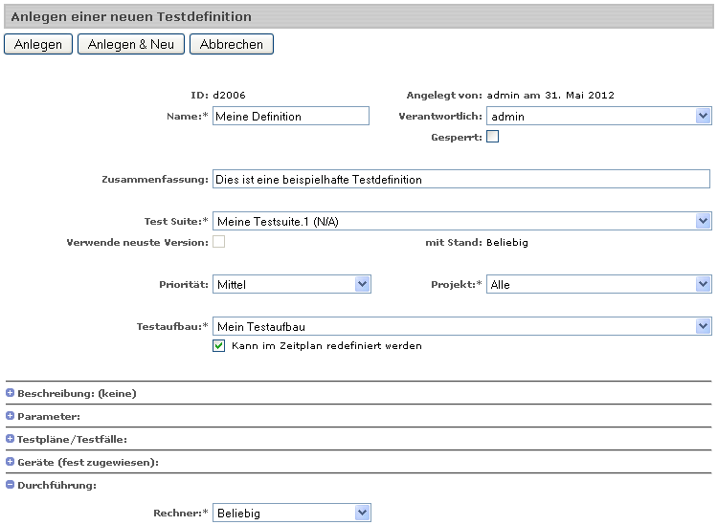Expand the Beschreibung section plus icon
The width and height of the screenshot is (718, 525).
click(x=11, y=393)
